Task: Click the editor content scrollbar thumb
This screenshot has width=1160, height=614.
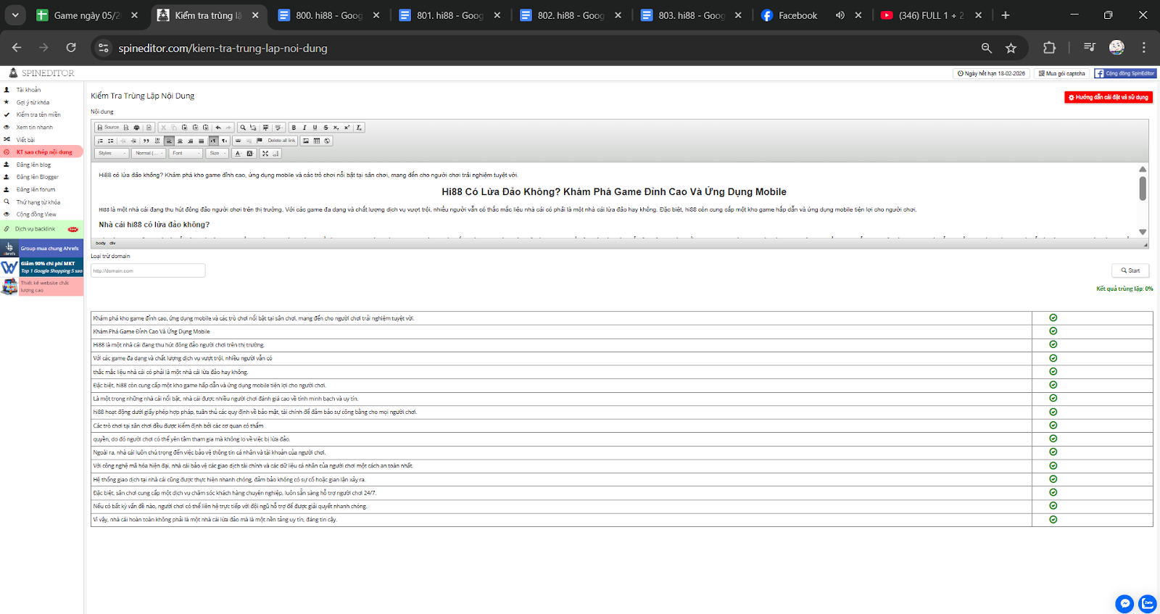Action: (1143, 188)
